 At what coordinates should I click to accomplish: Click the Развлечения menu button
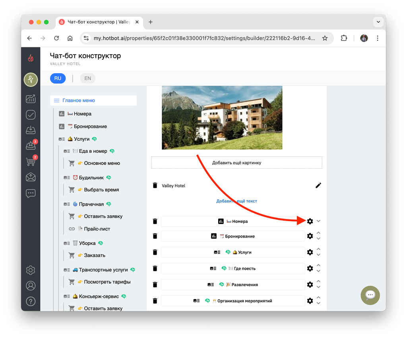pos(233,285)
